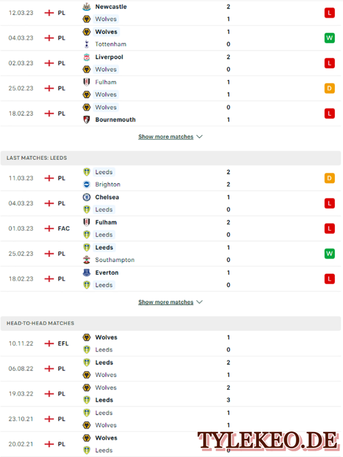The height and width of the screenshot is (457, 343).
Task: Click the Fulham team name in the 25.02.23 match
Action: (106, 82)
